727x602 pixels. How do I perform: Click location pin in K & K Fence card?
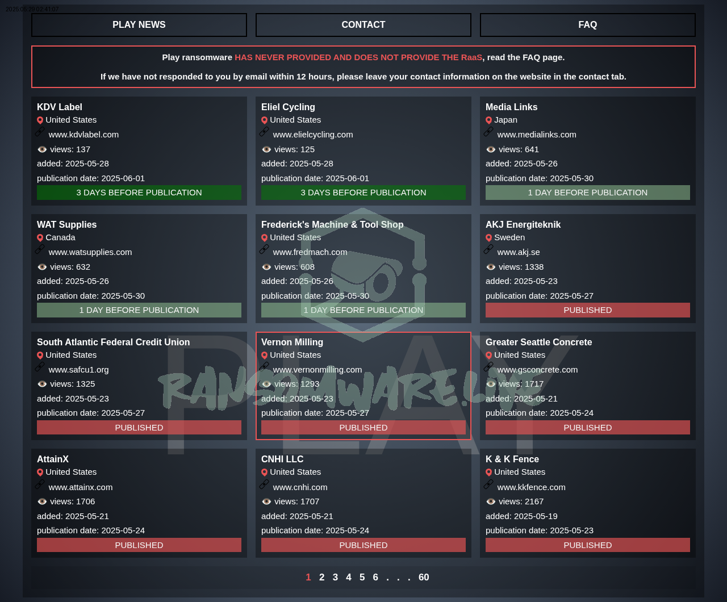pos(489,473)
